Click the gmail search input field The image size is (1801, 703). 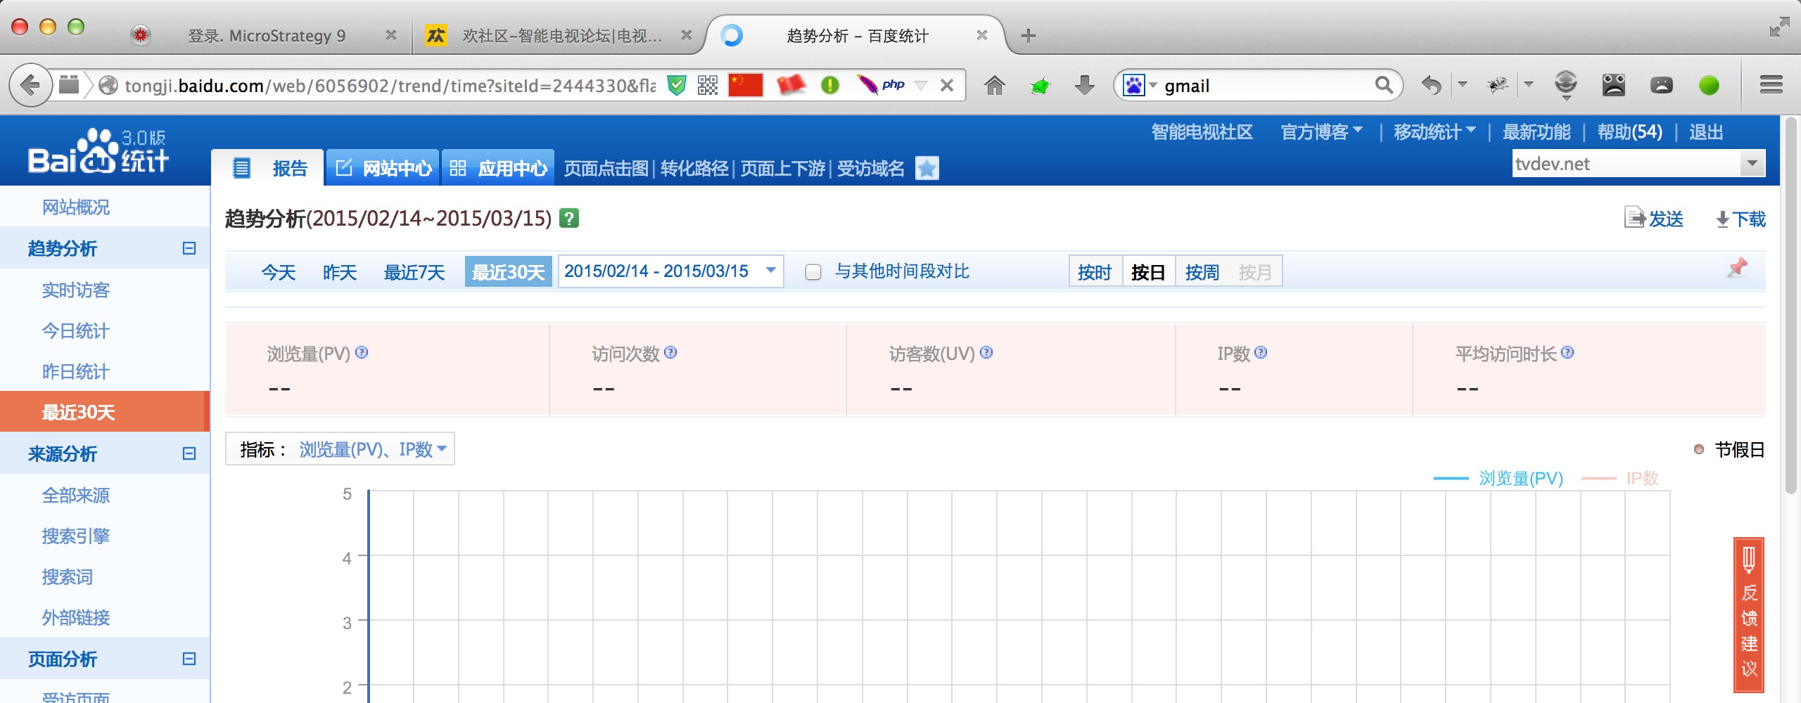pos(1266,86)
